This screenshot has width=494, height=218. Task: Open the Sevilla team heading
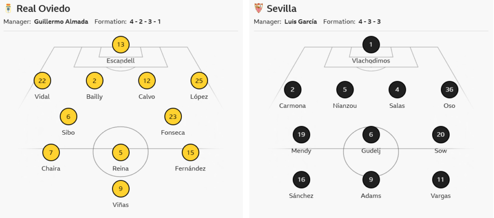[x=282, y=9]
